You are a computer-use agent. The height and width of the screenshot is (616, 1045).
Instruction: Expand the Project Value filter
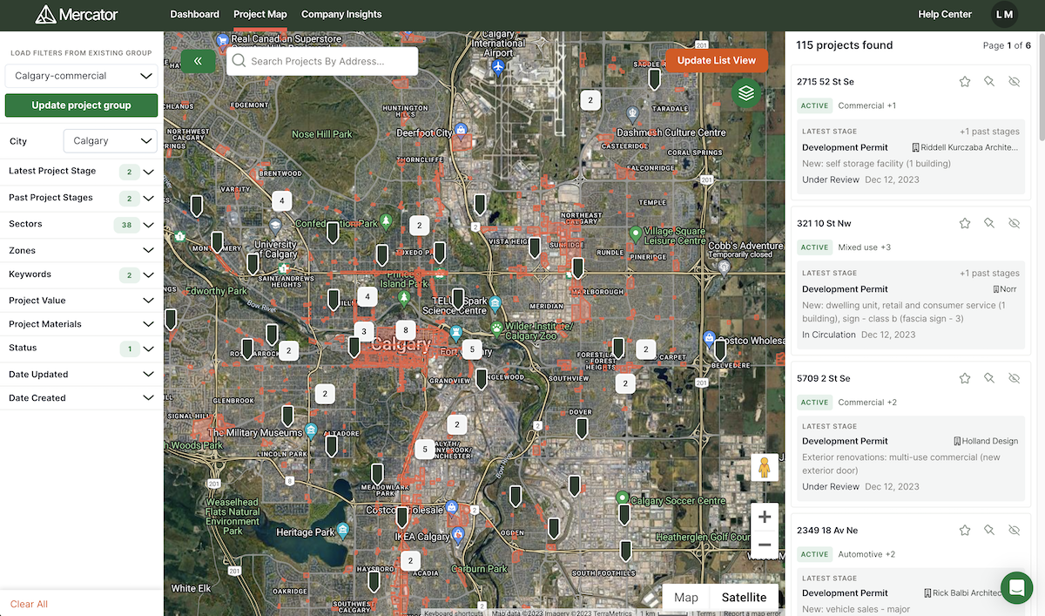click(x=81, y=301)
